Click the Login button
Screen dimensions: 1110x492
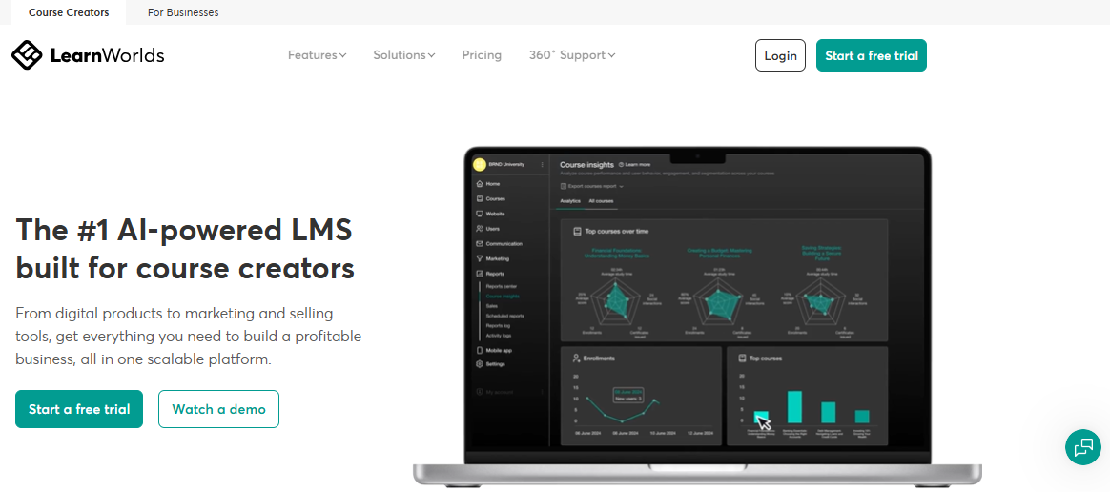pyautogui.click(x=780, y=55)
